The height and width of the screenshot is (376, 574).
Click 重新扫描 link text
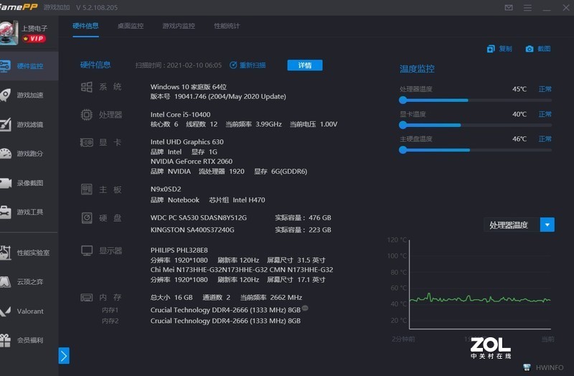(x=253, y=65)
